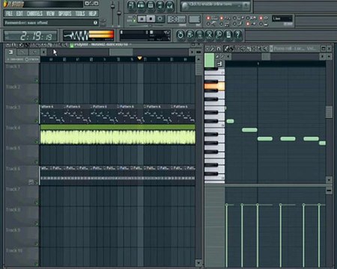The width and height of the screenshot is (337, 269).
Task: Open the project info icon
Action: coord(228,35)
